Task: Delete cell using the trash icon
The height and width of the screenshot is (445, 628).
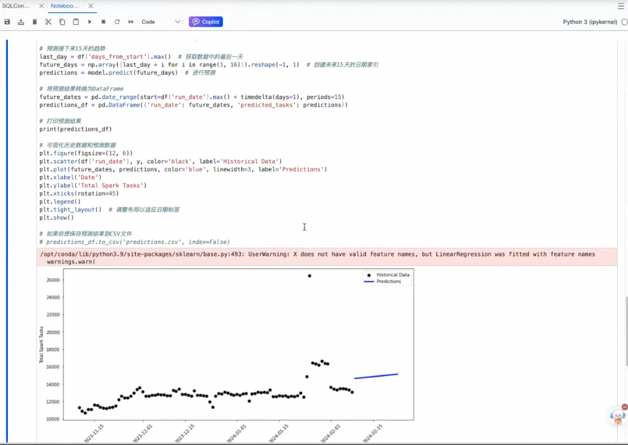Action: tap(35, 22)
